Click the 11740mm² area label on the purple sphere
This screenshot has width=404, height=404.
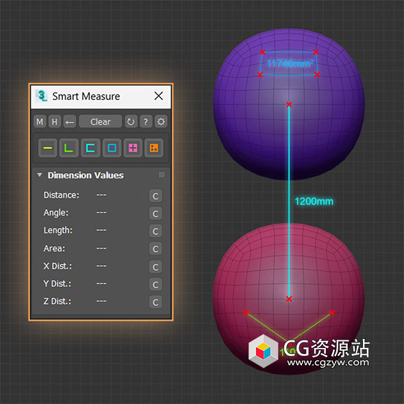290,64
